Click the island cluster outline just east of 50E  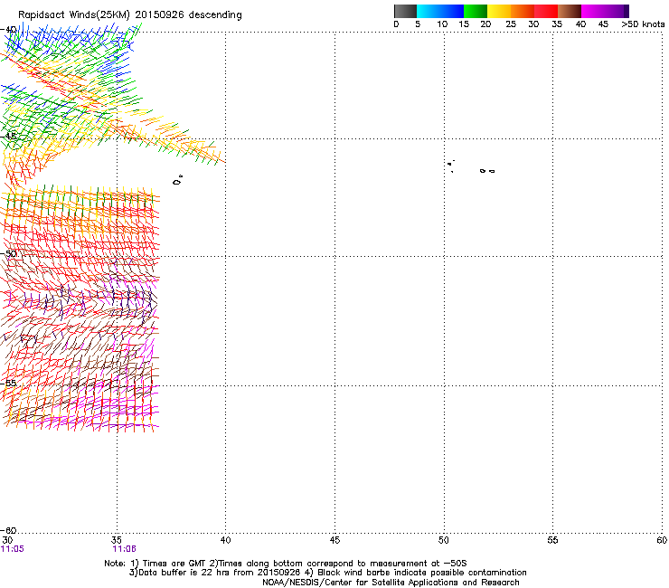(x=451, y=166)
